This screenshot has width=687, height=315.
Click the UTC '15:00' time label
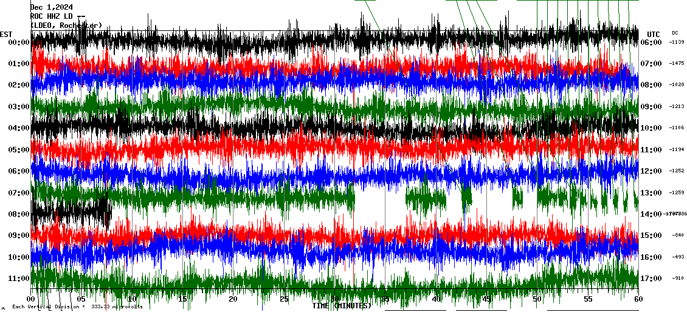point(651,236)
